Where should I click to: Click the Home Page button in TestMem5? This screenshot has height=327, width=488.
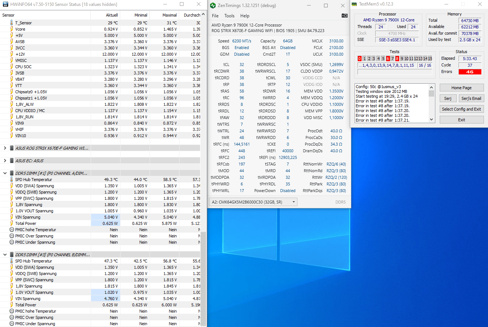(461, 88)
